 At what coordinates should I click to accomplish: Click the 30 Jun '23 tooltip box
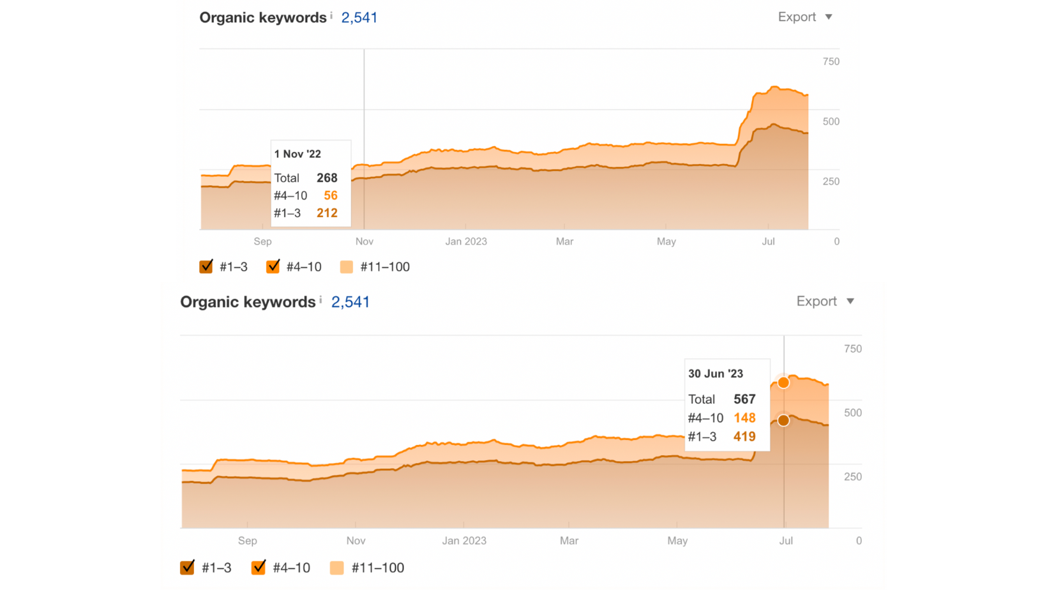tap(727, 405)
